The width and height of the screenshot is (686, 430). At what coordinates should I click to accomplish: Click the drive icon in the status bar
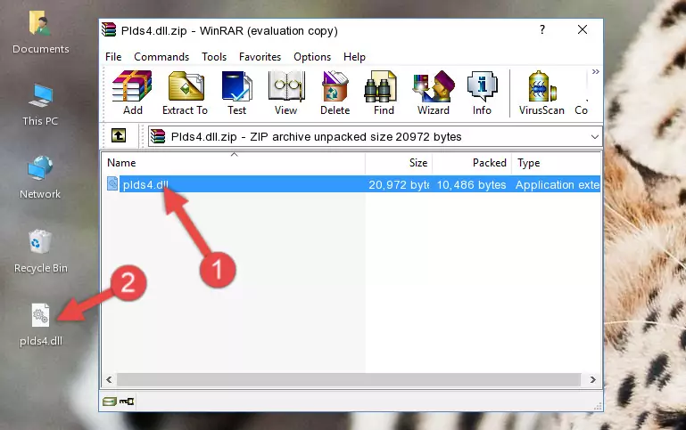click(110, 401)
